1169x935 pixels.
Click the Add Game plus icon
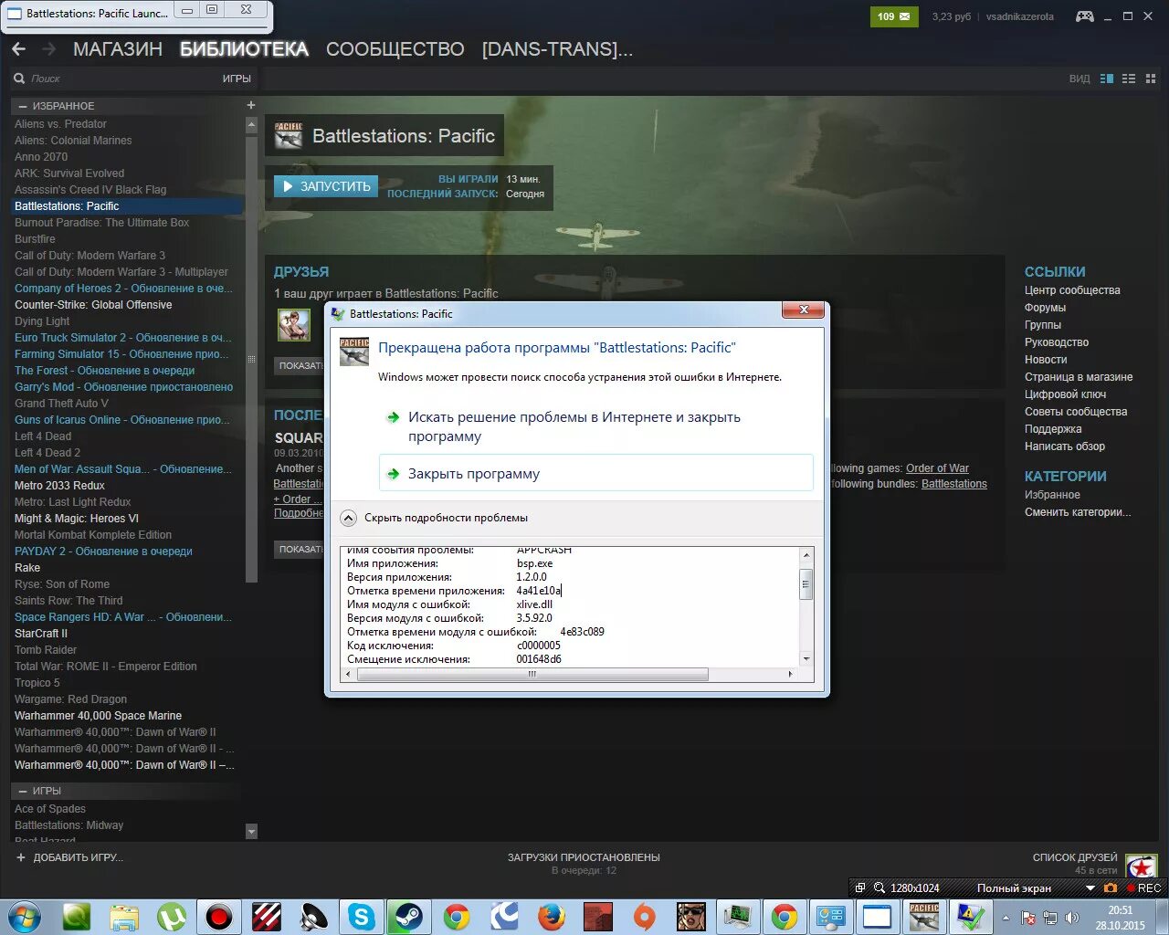coord(21,857)
